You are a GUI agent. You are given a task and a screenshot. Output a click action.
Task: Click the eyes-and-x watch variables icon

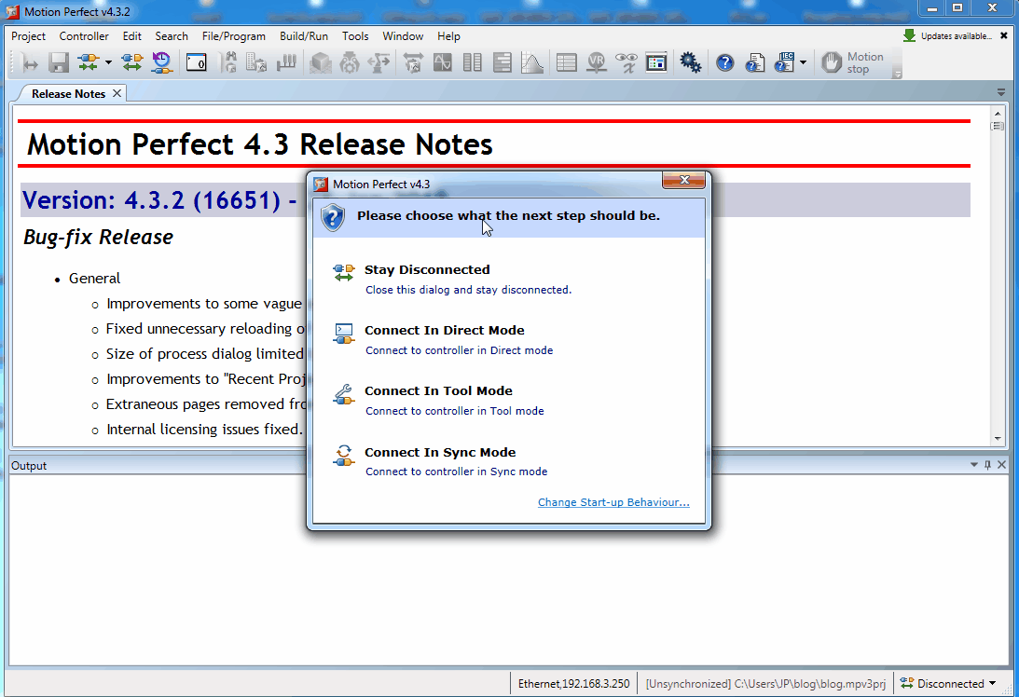pyautogui.click(x=627, y=63)
